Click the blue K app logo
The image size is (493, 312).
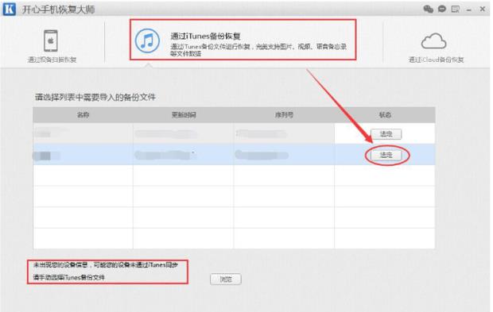9,9
